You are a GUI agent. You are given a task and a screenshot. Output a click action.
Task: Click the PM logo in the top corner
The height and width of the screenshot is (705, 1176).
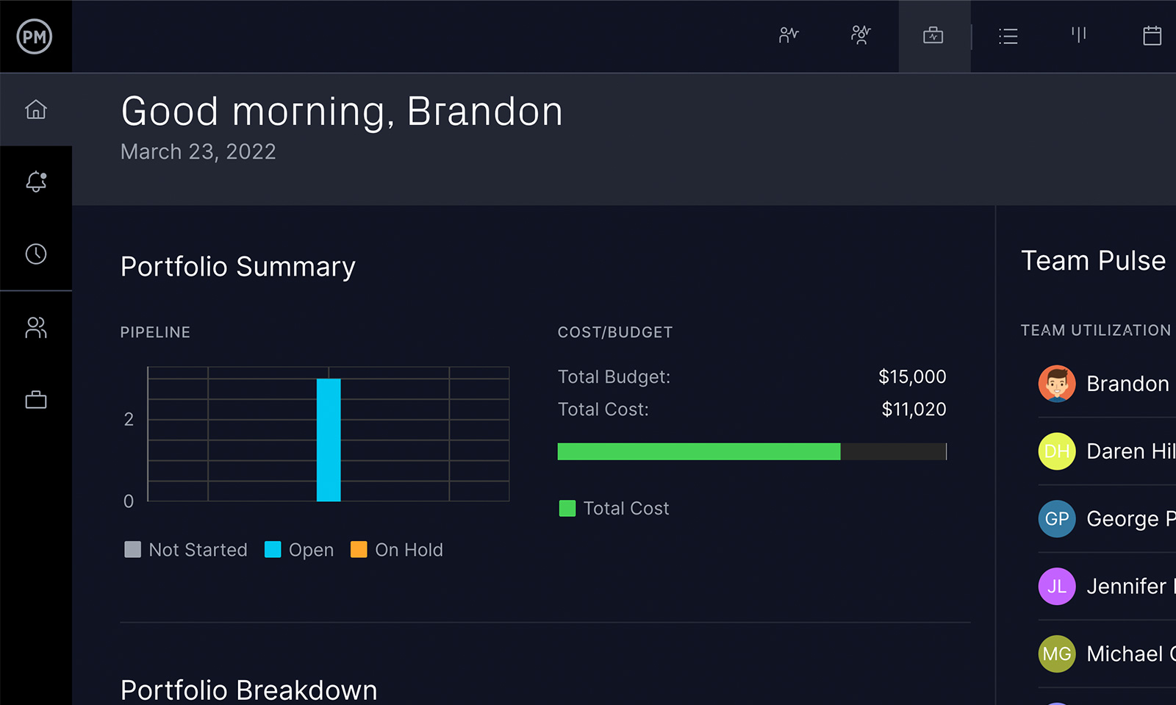click(x=35, y=36)
